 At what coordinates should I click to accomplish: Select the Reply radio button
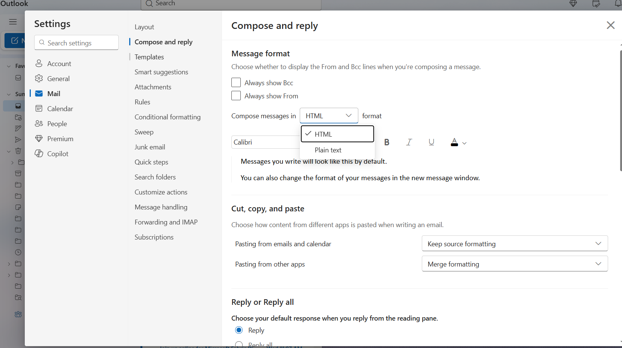click(239, 330)
